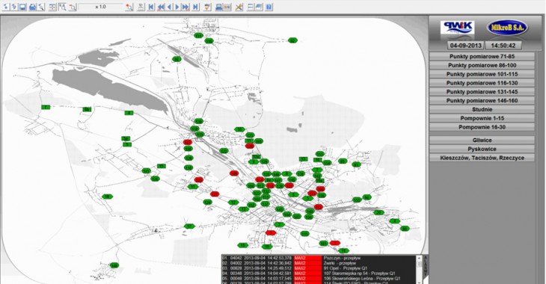546x284 pixels.
Task: Click the first MAX2 red alarm cell
Action: click(308, 259)
